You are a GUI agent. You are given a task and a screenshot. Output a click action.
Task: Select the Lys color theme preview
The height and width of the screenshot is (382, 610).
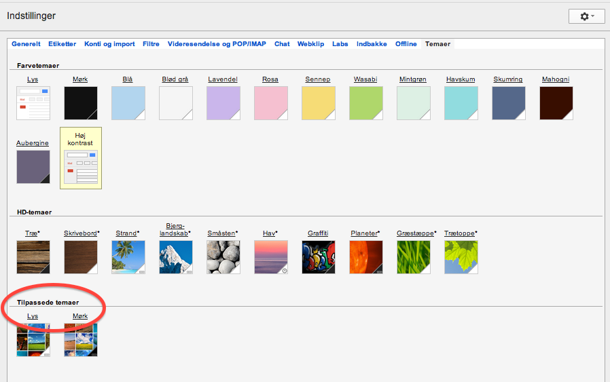[x=33, y=103]
